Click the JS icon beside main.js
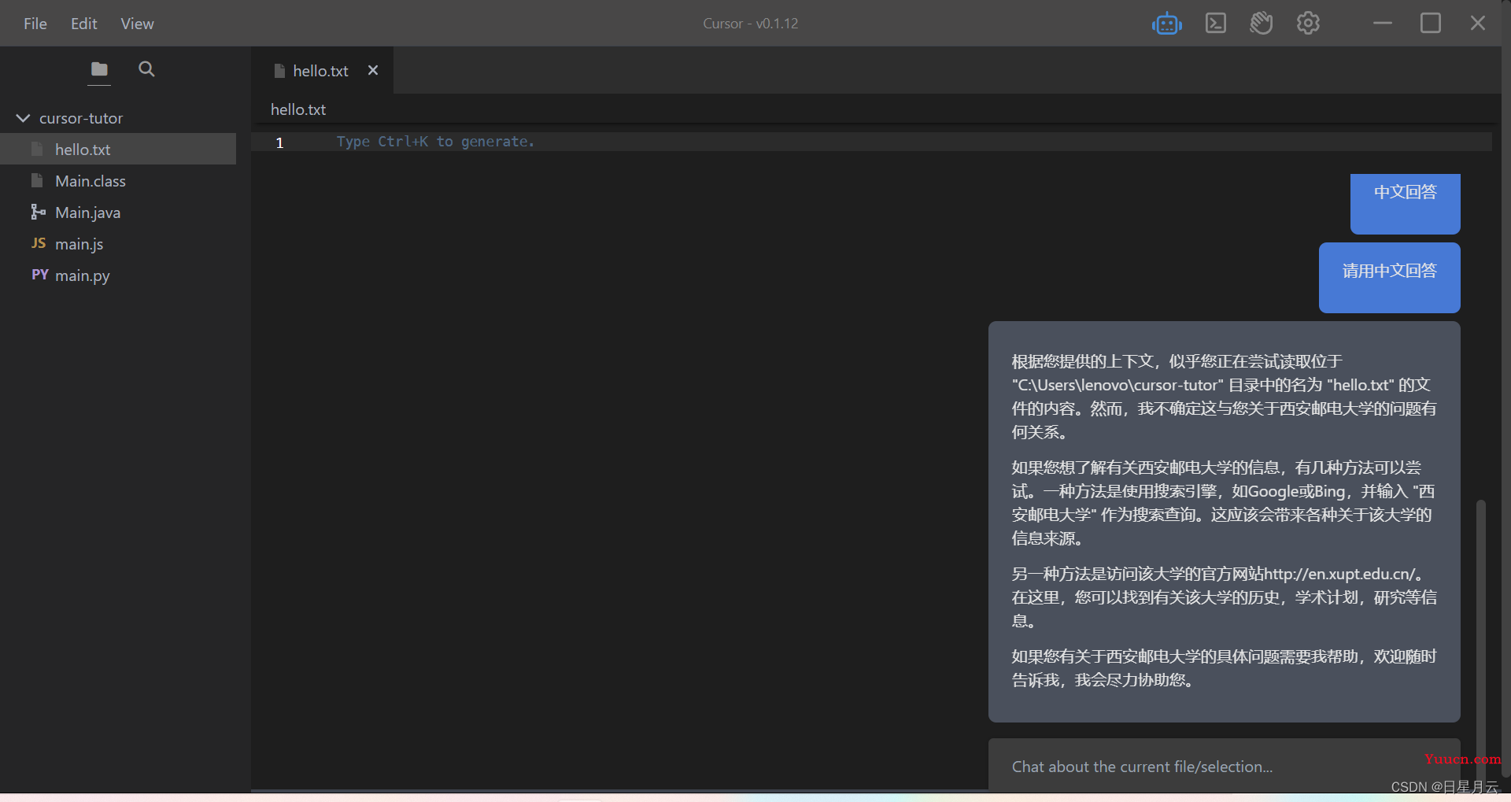Image resolution: width=1511 pixels, height=802 pixels. pyautogui.click(x=39, y=243)
